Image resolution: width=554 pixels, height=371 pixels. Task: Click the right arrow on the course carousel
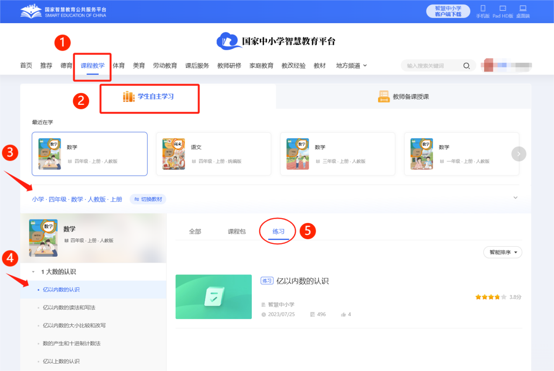pyautogui.click(x=519, y=154)
